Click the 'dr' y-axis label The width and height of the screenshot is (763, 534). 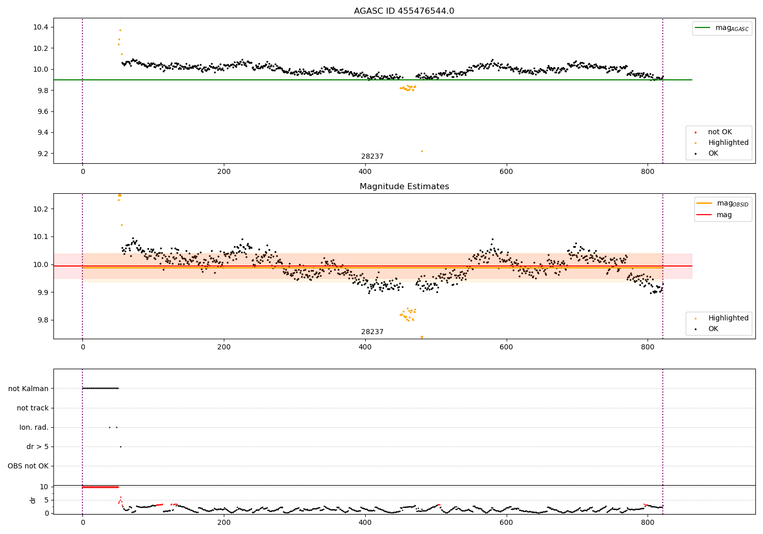pyautogui.click(x=33, y=500)
